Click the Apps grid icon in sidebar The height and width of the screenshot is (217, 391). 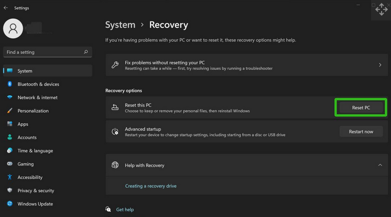[10, 124]
